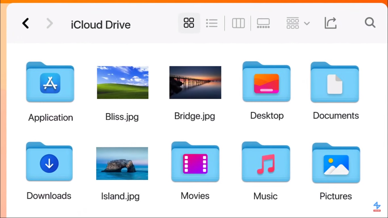Go forward with the right chevron

(x=50, y=23)
